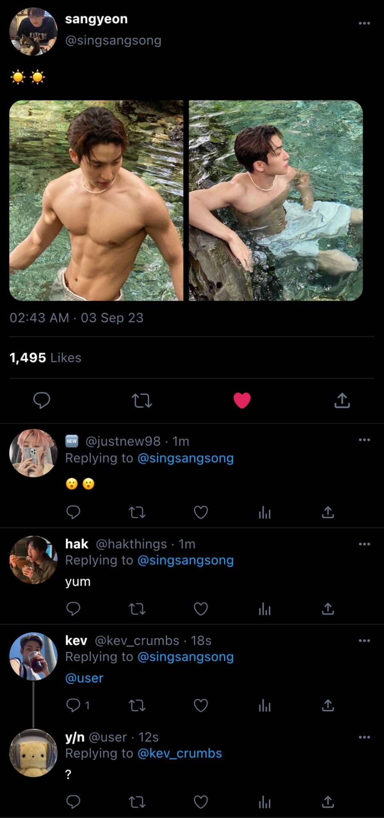Open the reply thread on kev's tweet
This screenshot has width=384, height=818.
click(x=77, y=706)
